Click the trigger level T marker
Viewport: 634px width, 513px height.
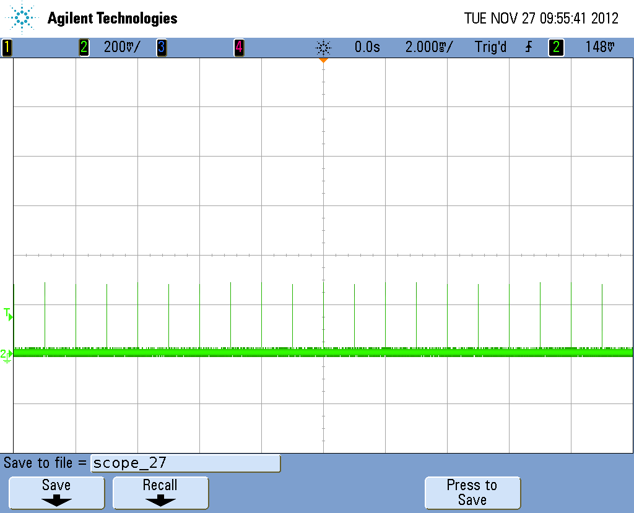point(8,314)
